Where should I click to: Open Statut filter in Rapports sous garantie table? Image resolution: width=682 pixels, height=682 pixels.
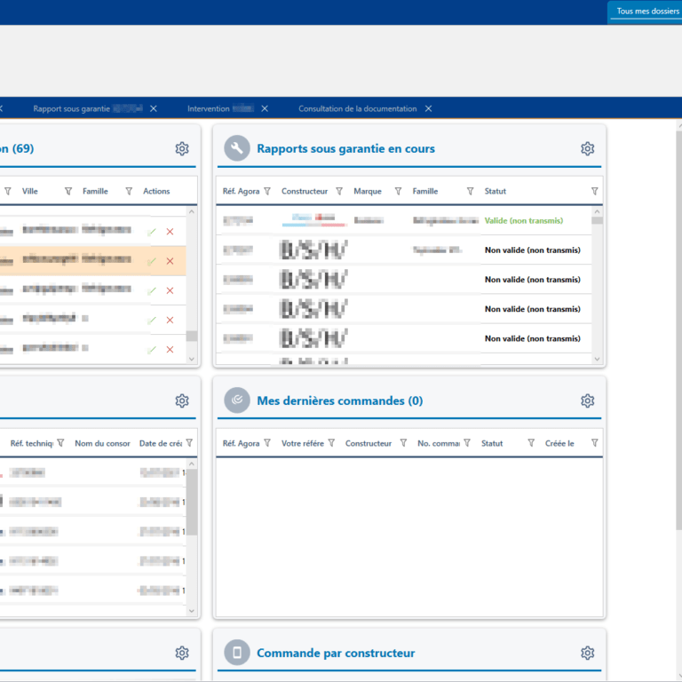(x=595, y=191)
